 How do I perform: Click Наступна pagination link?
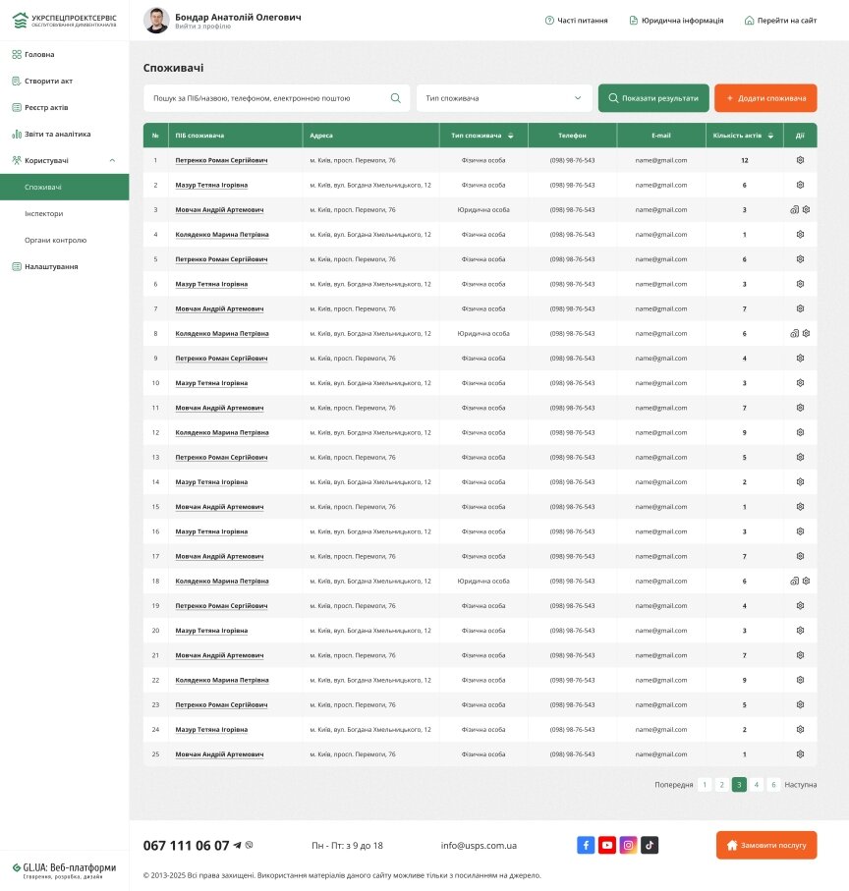800,785
